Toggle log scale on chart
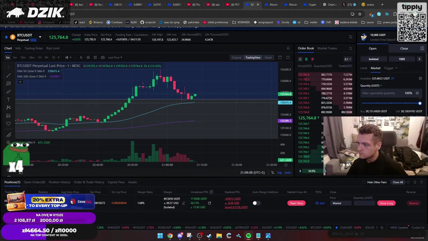 [280, 173]
